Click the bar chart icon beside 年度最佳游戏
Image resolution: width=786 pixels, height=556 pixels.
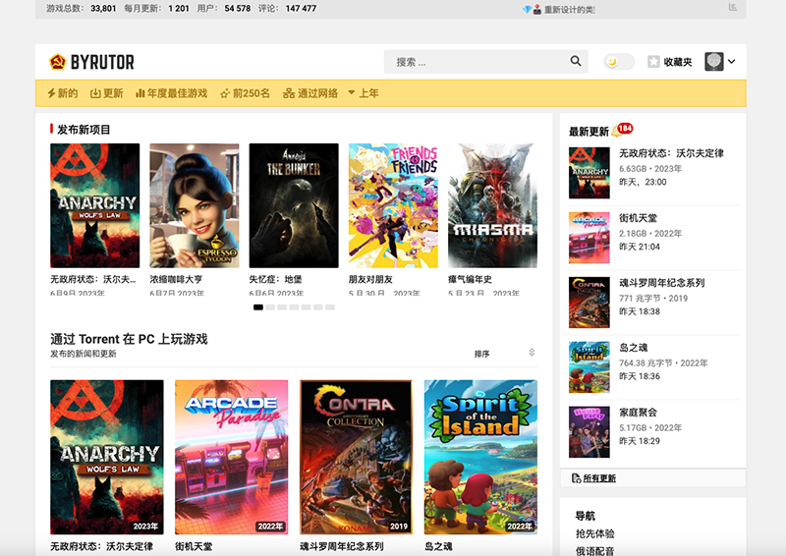140,93
